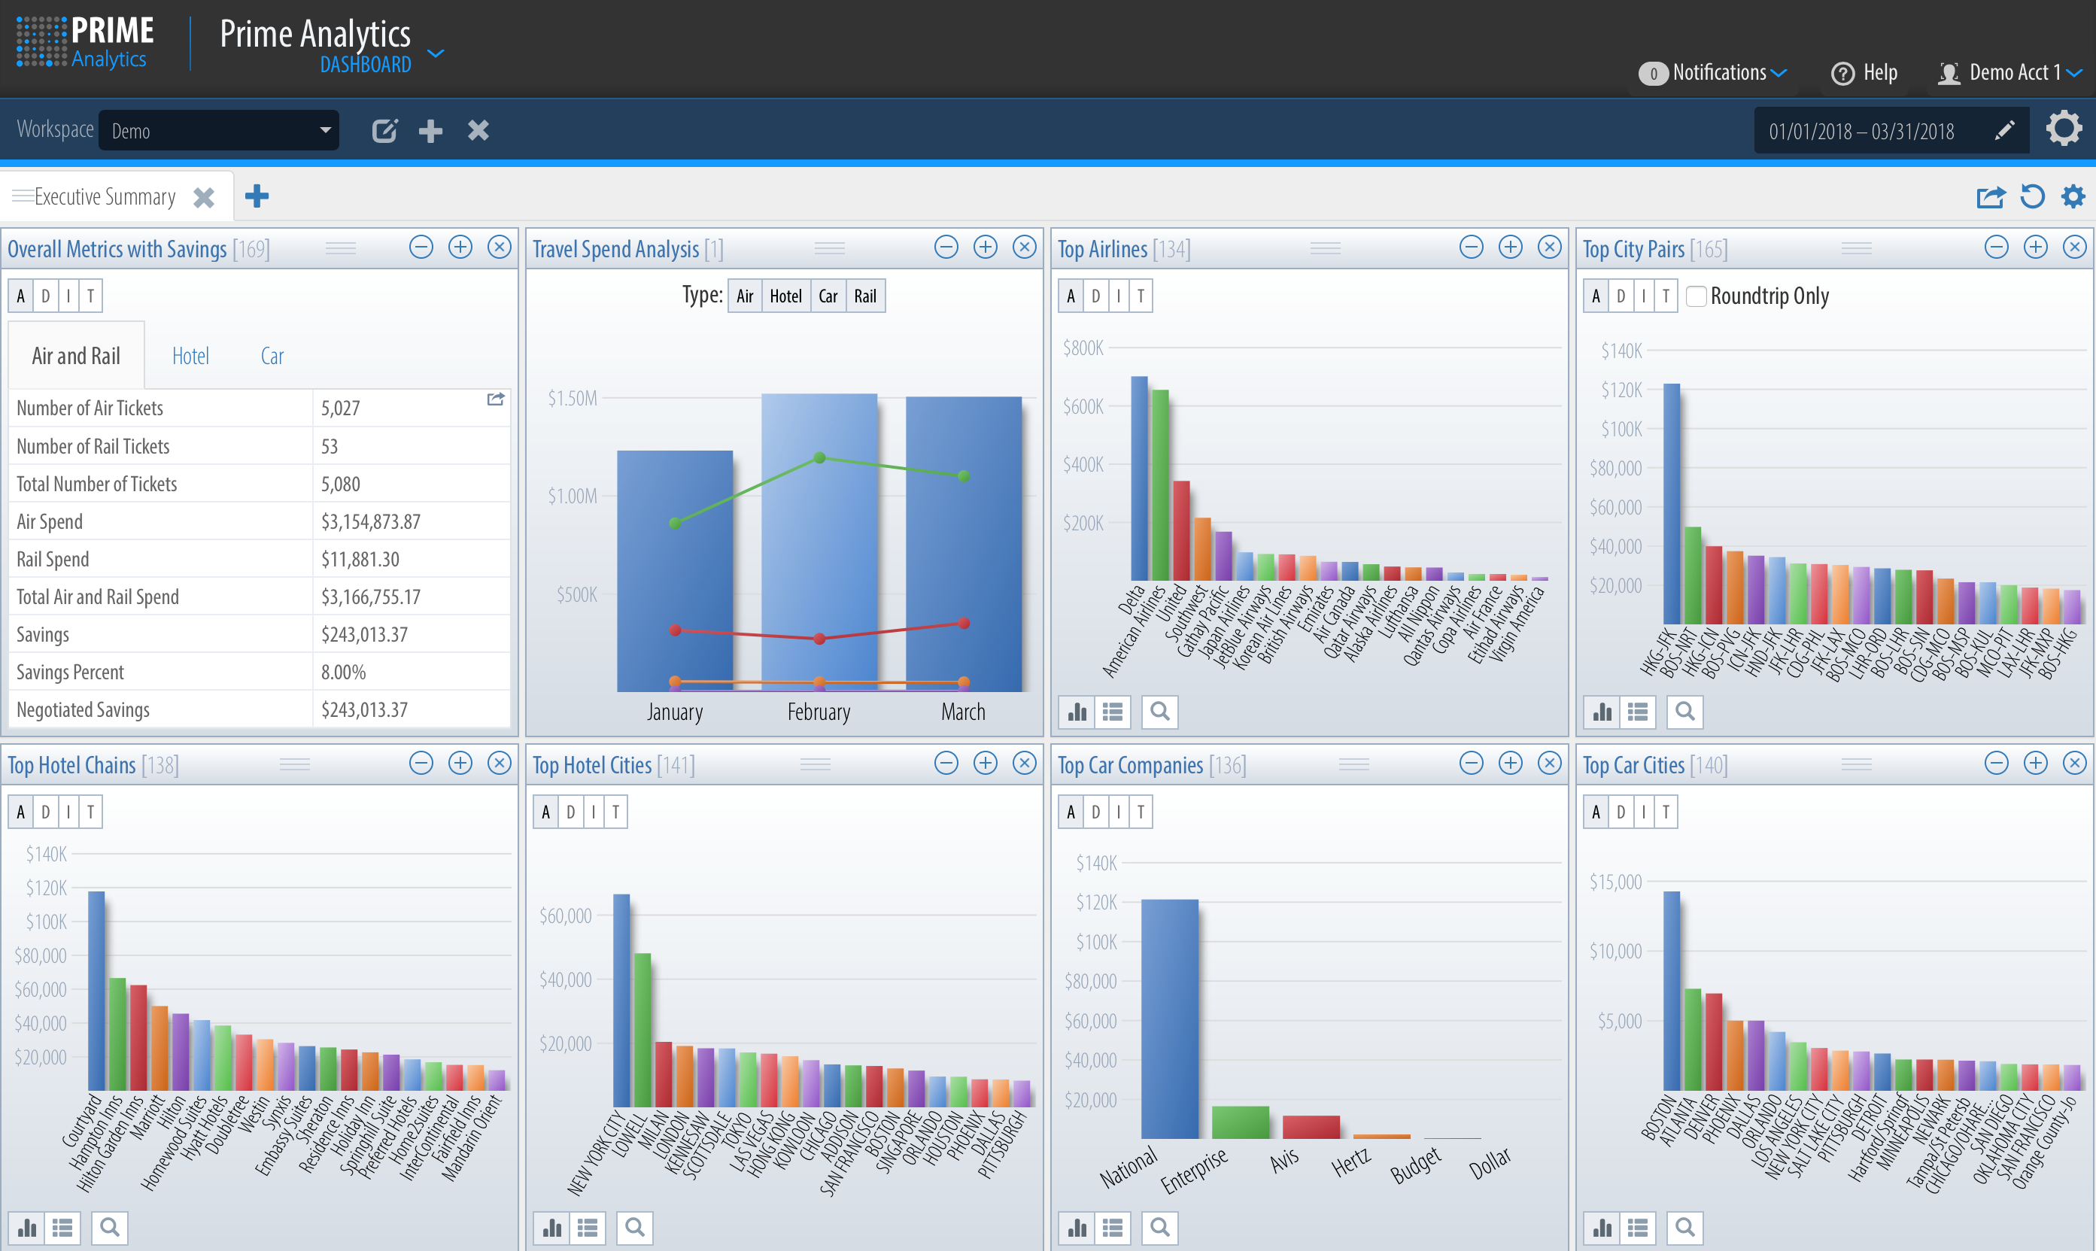Click the D filter in Top Hotel Chains

[46, 812]
